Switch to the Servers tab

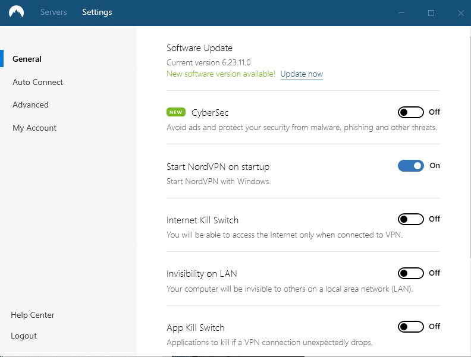coord(54,12)
